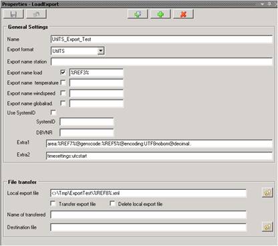The image size is (278, 246).
Task: Click the Destination file input field
Action: tap(148, 227)
